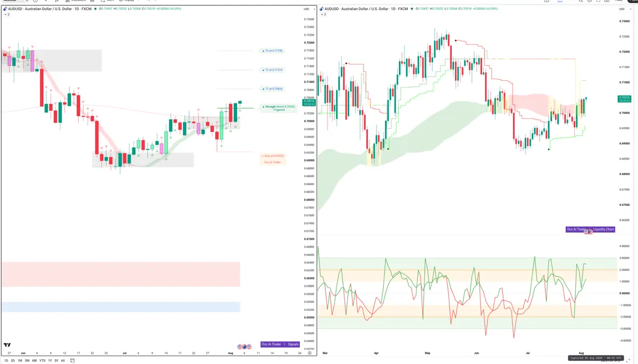Click the 3.00000 level on the oscillator scale
The width and height of the screenshot is (638, 364).
click(625, 258)
